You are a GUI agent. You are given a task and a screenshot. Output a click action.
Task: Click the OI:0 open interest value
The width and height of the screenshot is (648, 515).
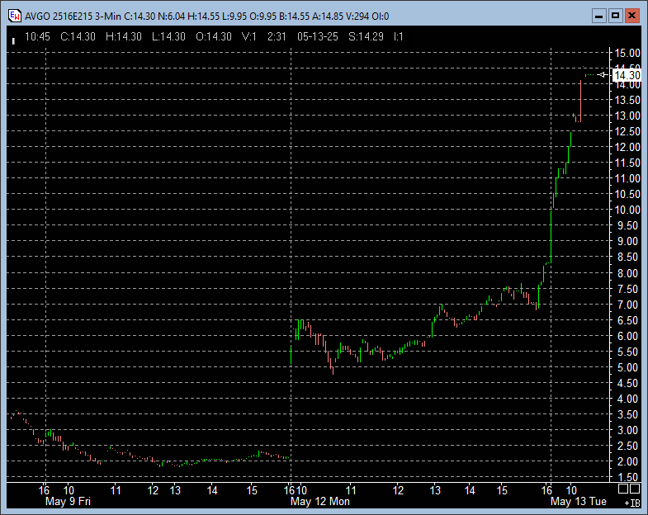381,17
